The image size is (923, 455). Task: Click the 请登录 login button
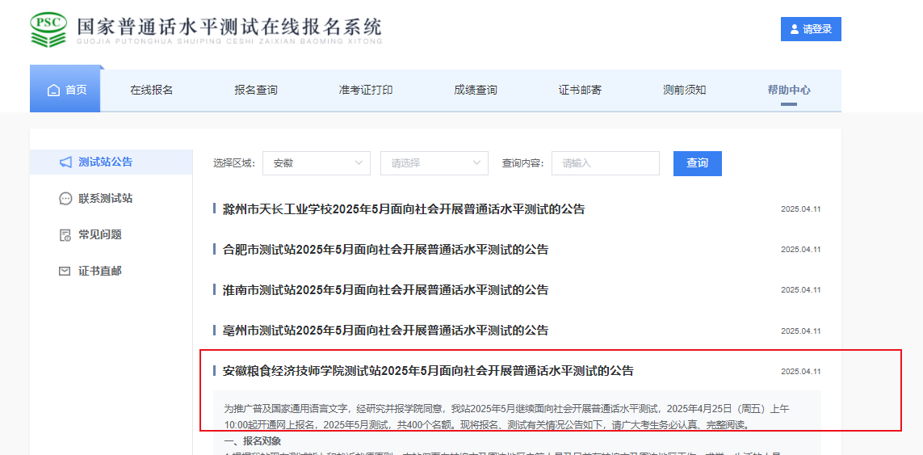[x=811, y=29]
